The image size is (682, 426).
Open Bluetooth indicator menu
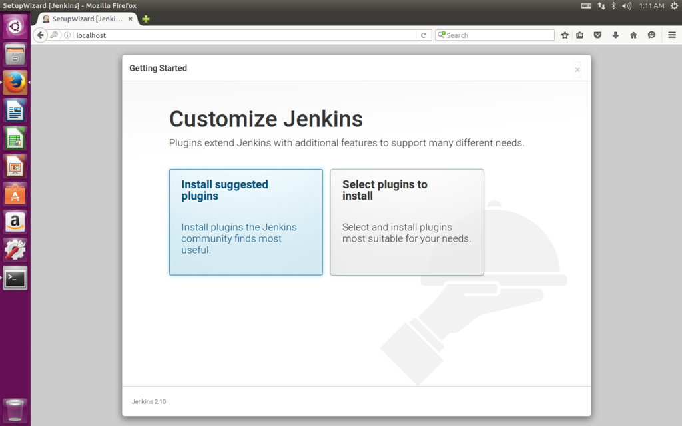613,5
